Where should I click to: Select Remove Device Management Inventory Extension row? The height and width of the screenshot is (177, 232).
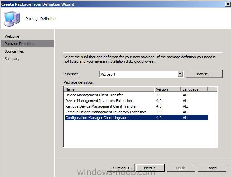point(136,112)
